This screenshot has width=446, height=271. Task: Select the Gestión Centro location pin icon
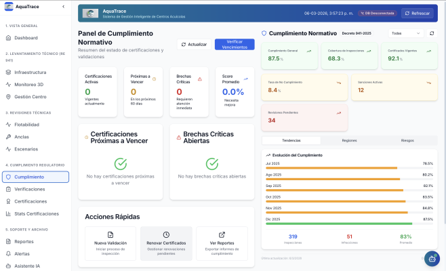pos(8,97)
